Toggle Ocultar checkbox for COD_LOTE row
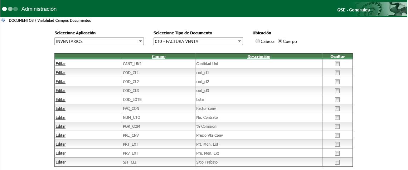The height and width of the screenshot is (170, 408). [x=337, y=100]
